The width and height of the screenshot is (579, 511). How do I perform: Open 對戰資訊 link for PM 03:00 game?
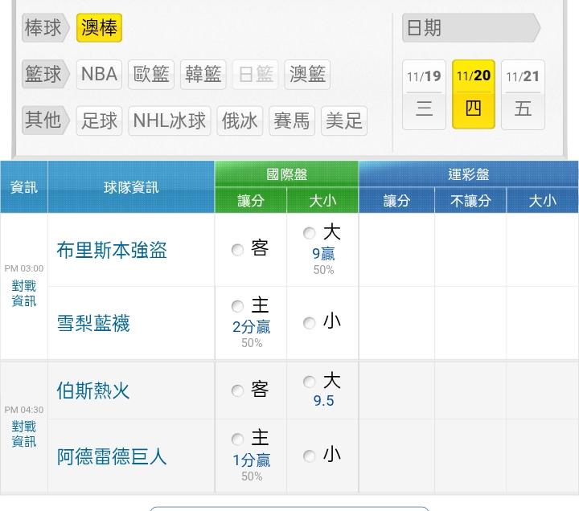click(24, 293)
